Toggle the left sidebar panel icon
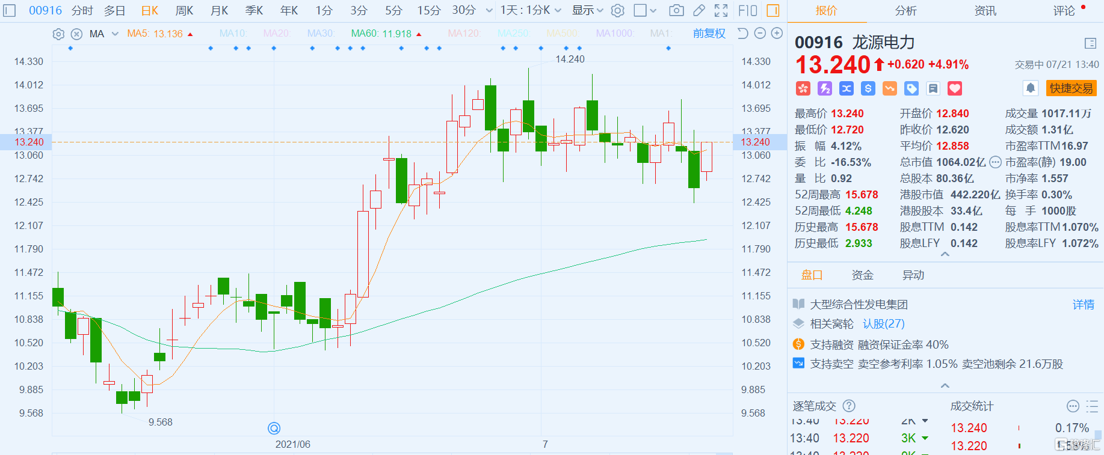Image resolution: width=1104 pixels, height=455 pixels. coord(10,10)
